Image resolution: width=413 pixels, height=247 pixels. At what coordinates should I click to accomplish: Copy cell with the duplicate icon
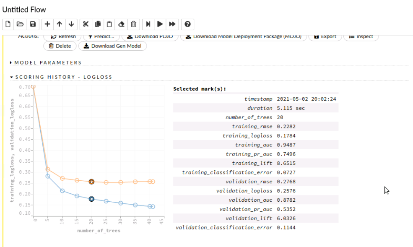coord(98,24)
